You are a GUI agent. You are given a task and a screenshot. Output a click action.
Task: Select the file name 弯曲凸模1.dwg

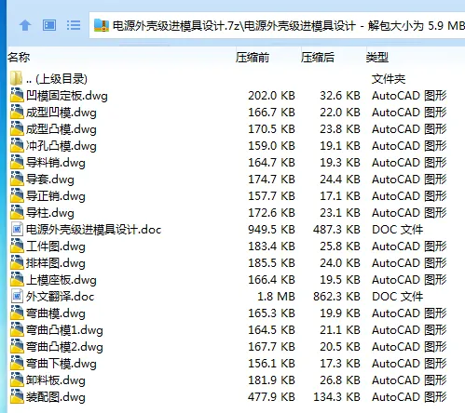click(x=64, y=330)
